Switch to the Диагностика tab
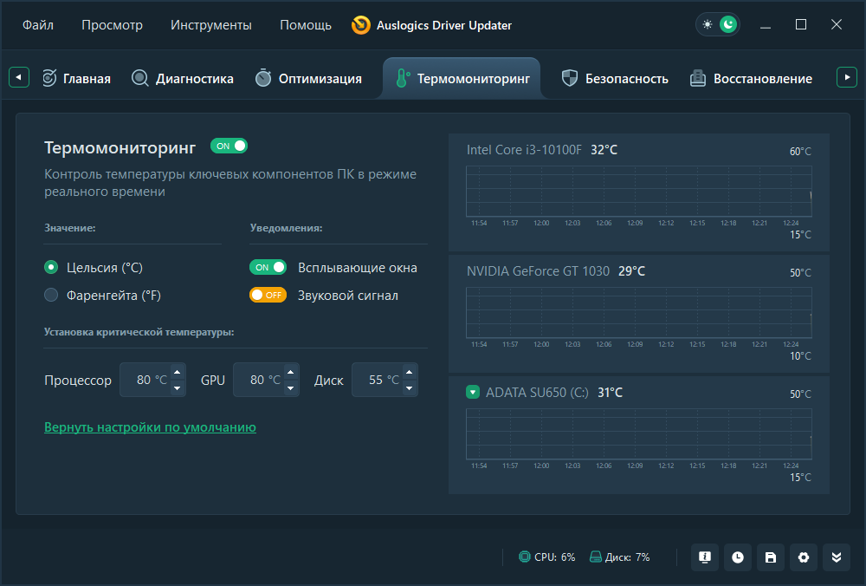Screen dimensions: 866x586 [x=183, y=79]
